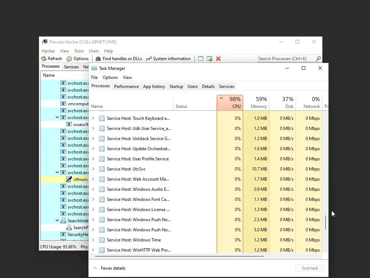
Task: Switch to Startup tab
Action: tap(176, 87)
